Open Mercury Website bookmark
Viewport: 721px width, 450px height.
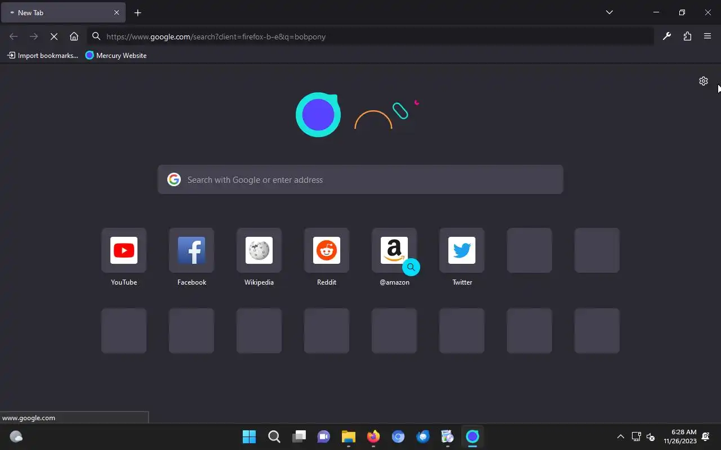point(116,55)
